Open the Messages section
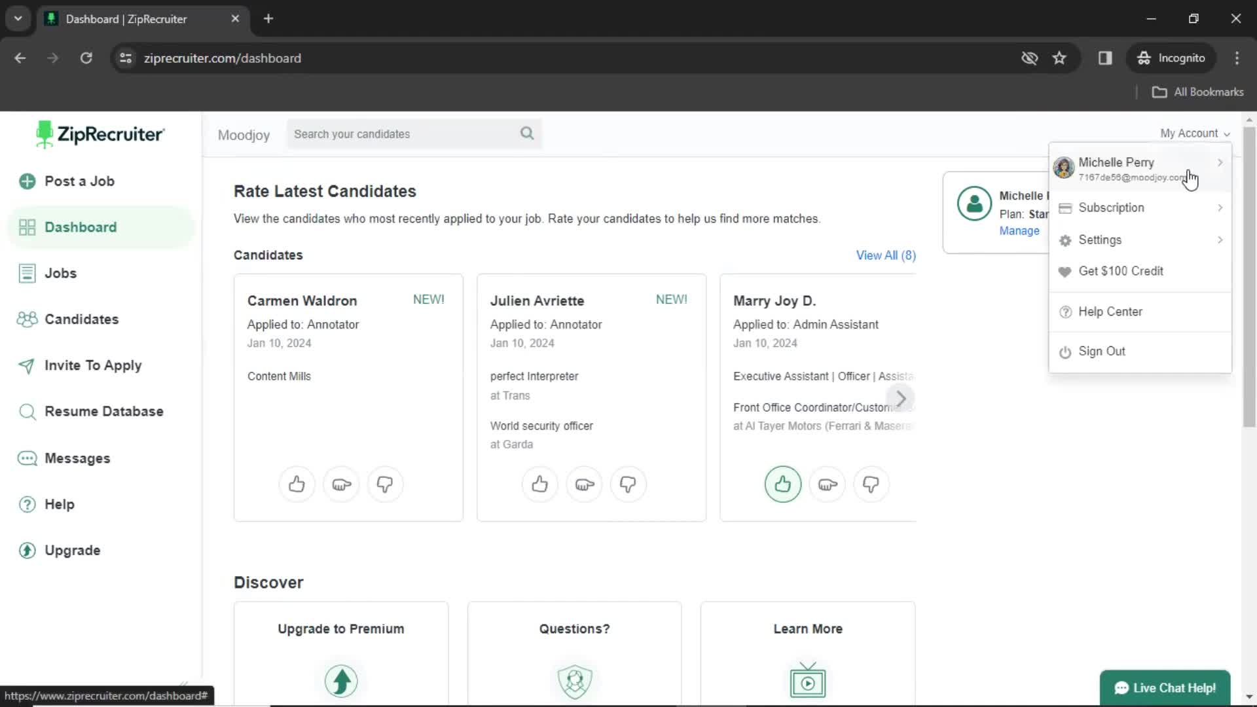Viewport: 1257px width, 707px height. coord(77,458)
